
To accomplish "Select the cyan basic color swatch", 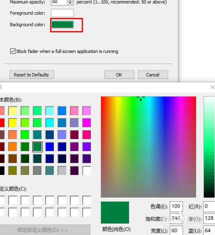I will click(50, 123).
